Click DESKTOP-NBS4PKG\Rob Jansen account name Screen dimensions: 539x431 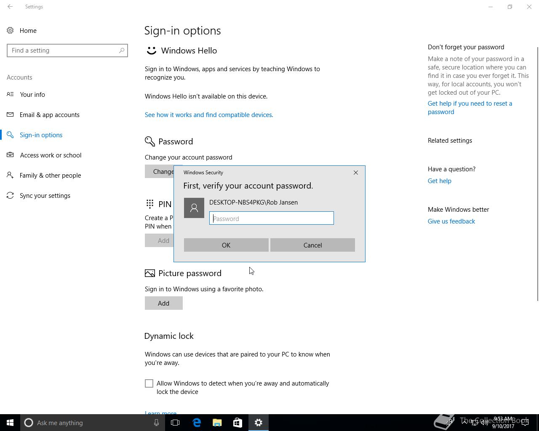click(x=253, y=202)
